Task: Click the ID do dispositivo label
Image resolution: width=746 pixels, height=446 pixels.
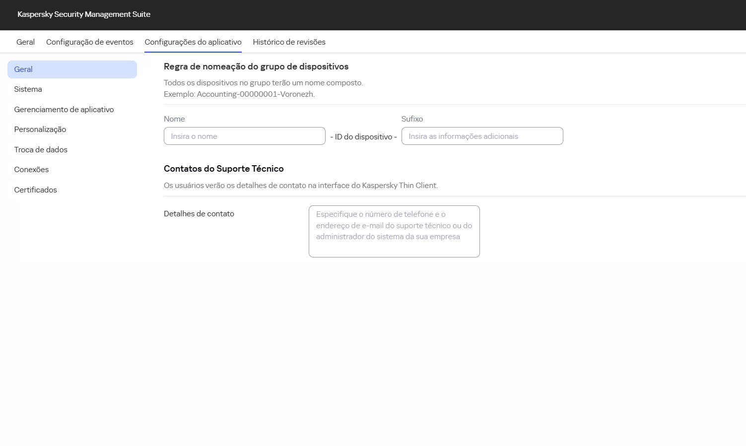Action: click(363, 136)
